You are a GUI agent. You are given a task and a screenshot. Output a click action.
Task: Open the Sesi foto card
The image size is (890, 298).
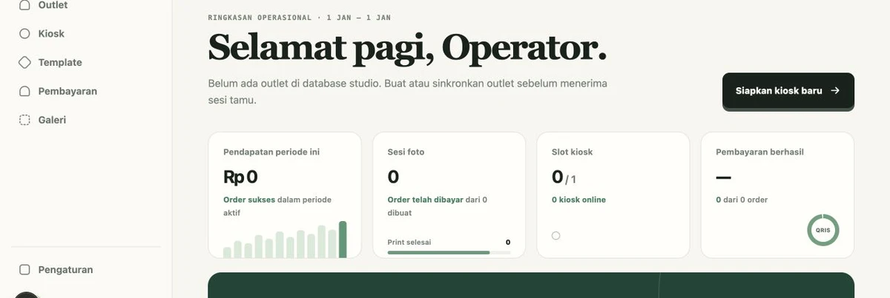pyautogui.click(x=449, y=195)
